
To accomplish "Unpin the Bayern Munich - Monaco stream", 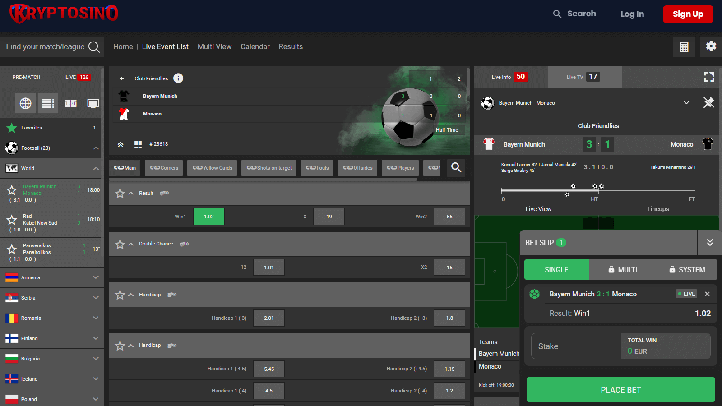I will pos(709,103).
